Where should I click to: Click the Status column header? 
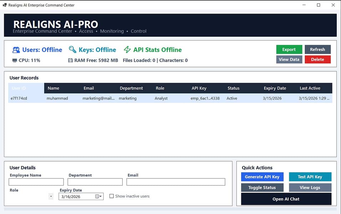click(233, 88)
